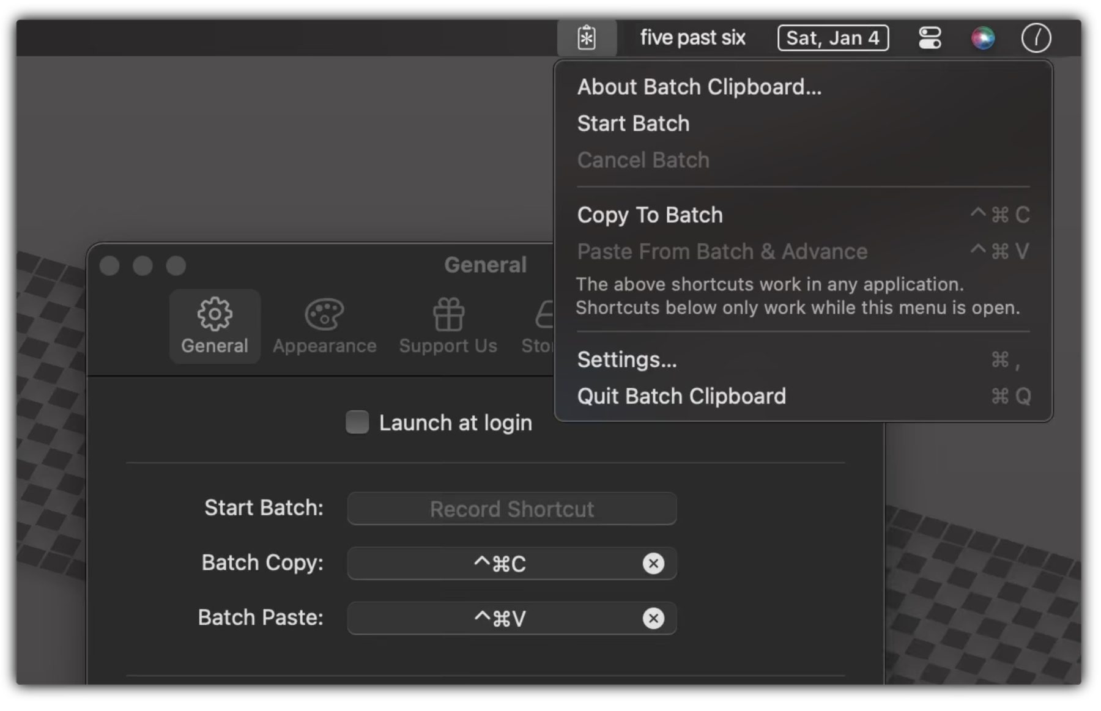Choose Copy To Batch menu item
This screenshot has width=1101, height=711.
click(650, 215)
